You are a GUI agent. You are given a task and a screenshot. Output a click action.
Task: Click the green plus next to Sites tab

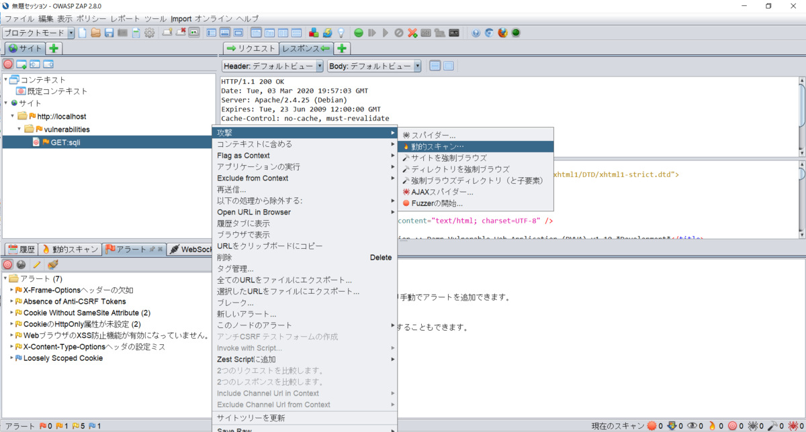coord(54,48)
